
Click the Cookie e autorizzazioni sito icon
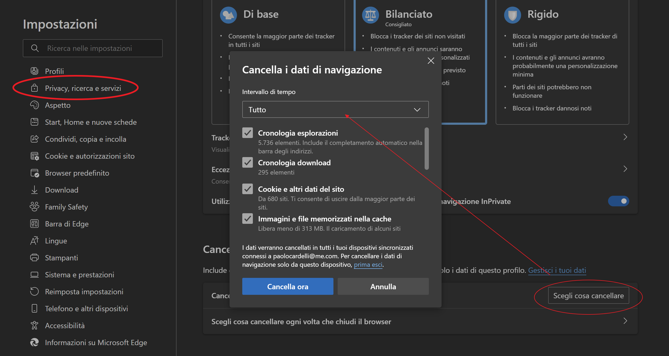click(34, 156)
